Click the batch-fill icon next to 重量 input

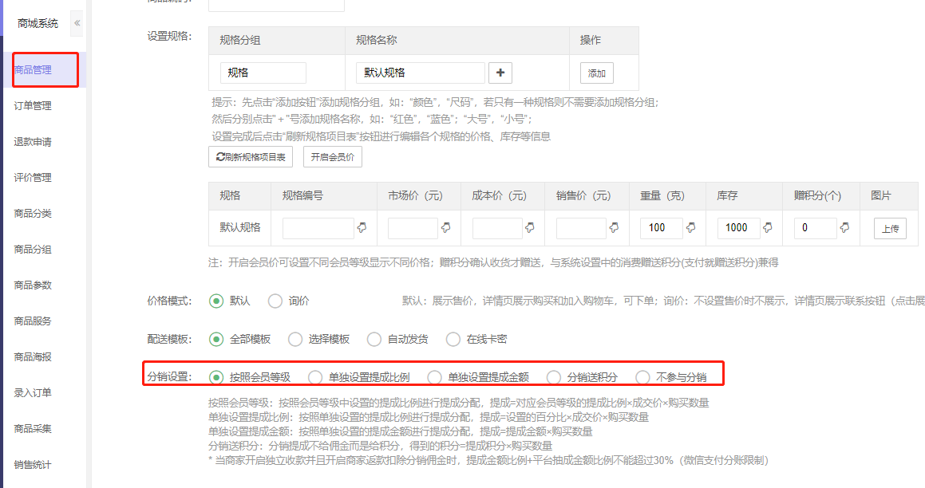pos(690,228)
